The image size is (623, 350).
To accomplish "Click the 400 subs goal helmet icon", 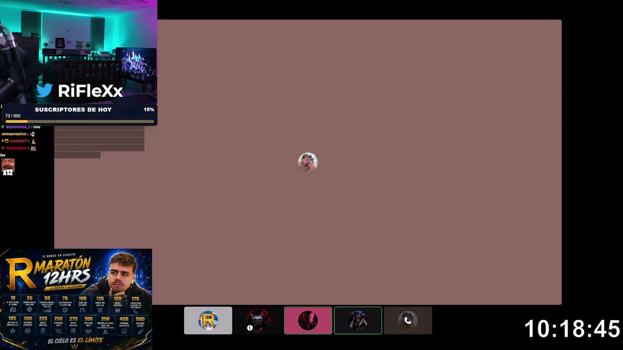I will point(124,331).
